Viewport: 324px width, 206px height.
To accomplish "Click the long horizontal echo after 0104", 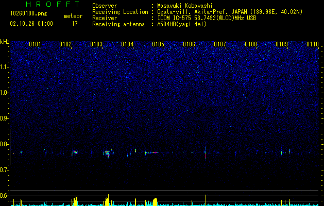I will (x=151, y=152).
